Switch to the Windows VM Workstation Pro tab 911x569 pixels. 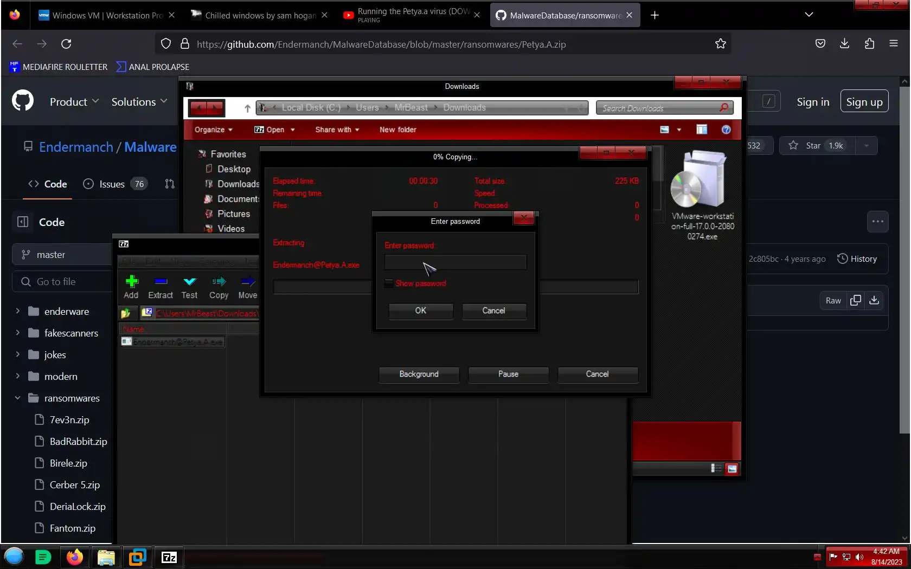point(106,15)
